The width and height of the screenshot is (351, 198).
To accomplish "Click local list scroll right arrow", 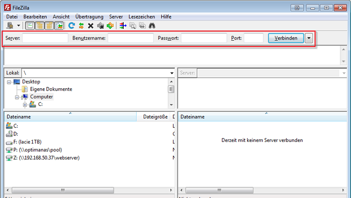I will pyautogui.click(x=171, y=190).
